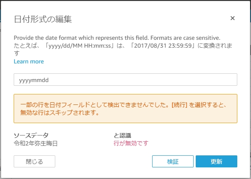
Task: Click the source value 令和2年弥生晦日
Action: (x=36, y=143)
